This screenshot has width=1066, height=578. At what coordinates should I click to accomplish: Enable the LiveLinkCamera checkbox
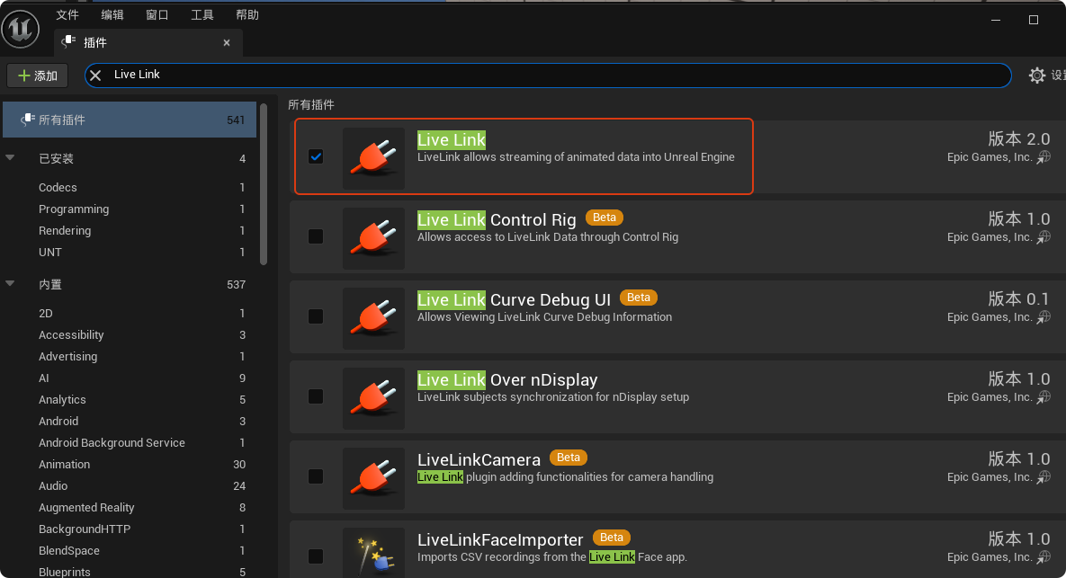pyautogui.click(x=316, y=476)
